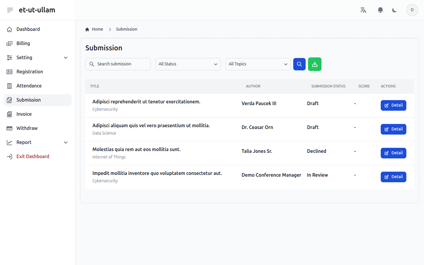The image size is (424, 265).
Task: Click the Exit Dashboard arrow icon
Action: click(x=9, y=157)
